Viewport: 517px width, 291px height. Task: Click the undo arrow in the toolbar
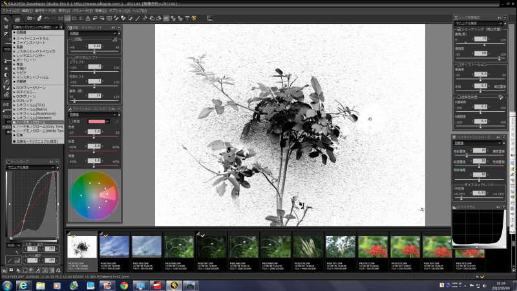(47, 19)
